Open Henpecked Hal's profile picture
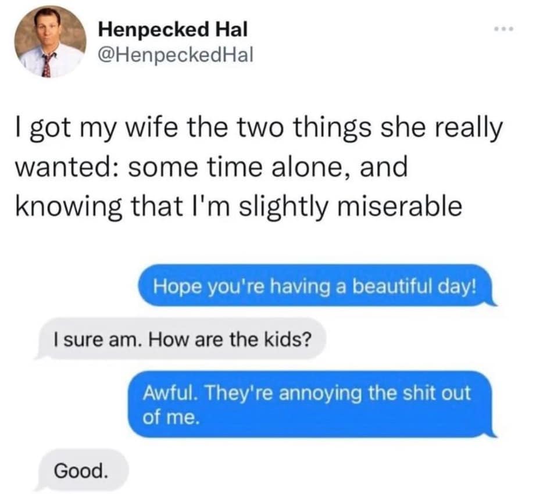Viewport: 536px width, 494px height. click(50, 41)
